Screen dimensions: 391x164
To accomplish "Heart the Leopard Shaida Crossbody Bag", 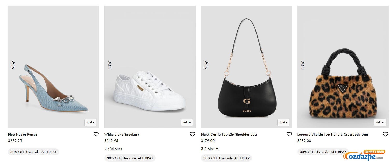I will pos(386,134).
